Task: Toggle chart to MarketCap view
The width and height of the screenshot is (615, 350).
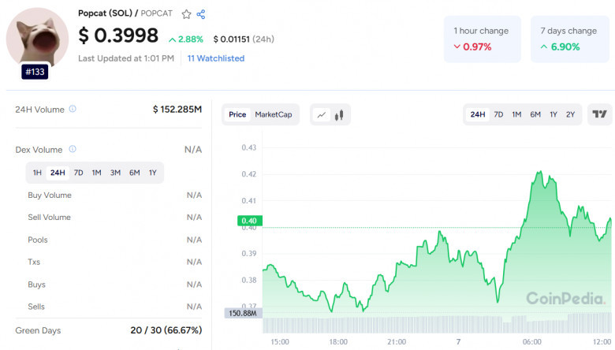Action: pyautogui.click(x=274, y=114)
